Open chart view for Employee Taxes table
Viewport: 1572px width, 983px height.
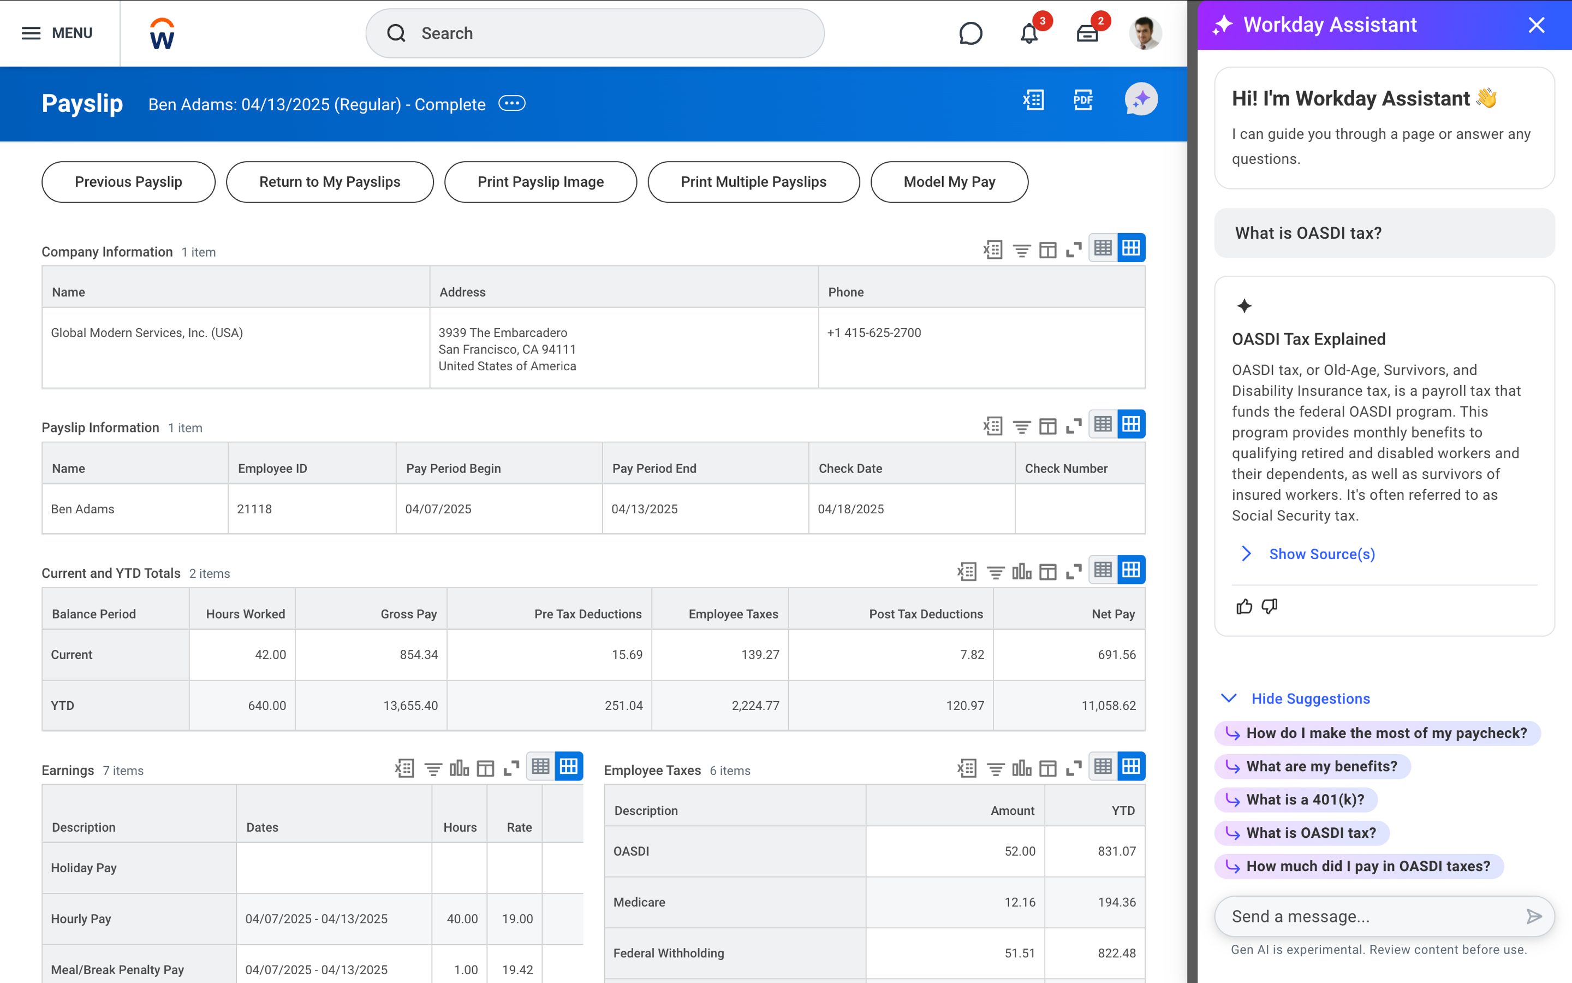coord(1021,768)
